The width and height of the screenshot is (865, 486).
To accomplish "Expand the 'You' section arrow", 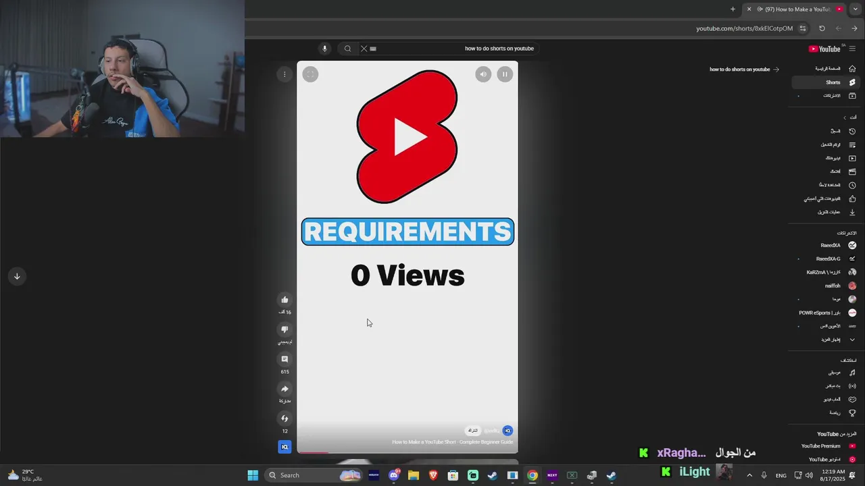I will [845, 117].
